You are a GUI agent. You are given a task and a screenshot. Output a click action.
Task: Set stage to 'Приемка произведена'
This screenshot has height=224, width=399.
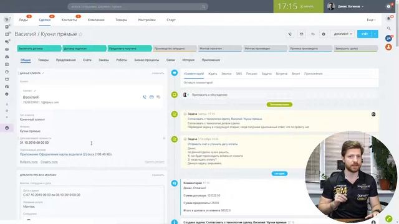click(310, 49)
